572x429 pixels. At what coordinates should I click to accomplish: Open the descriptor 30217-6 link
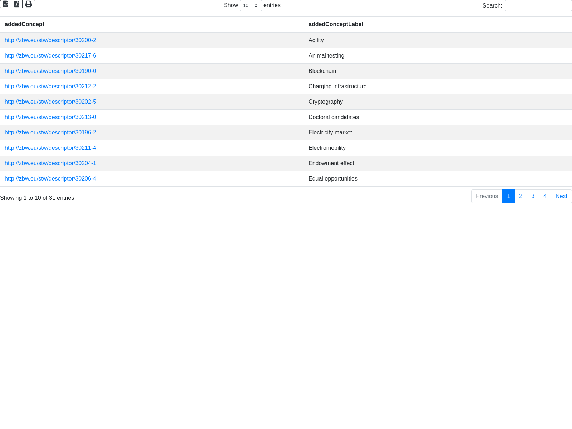coord(50,56)
